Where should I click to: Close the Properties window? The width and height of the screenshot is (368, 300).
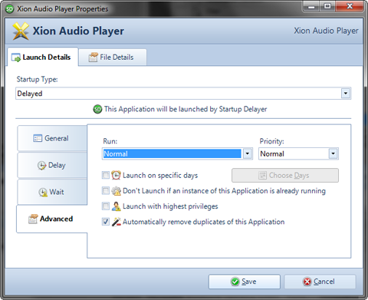click(x=350, y=6)
